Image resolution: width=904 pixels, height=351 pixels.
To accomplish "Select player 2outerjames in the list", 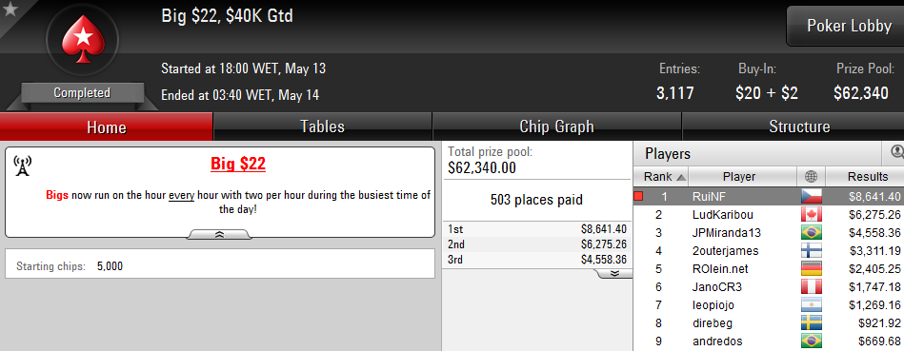I will (x=769, y=250).
